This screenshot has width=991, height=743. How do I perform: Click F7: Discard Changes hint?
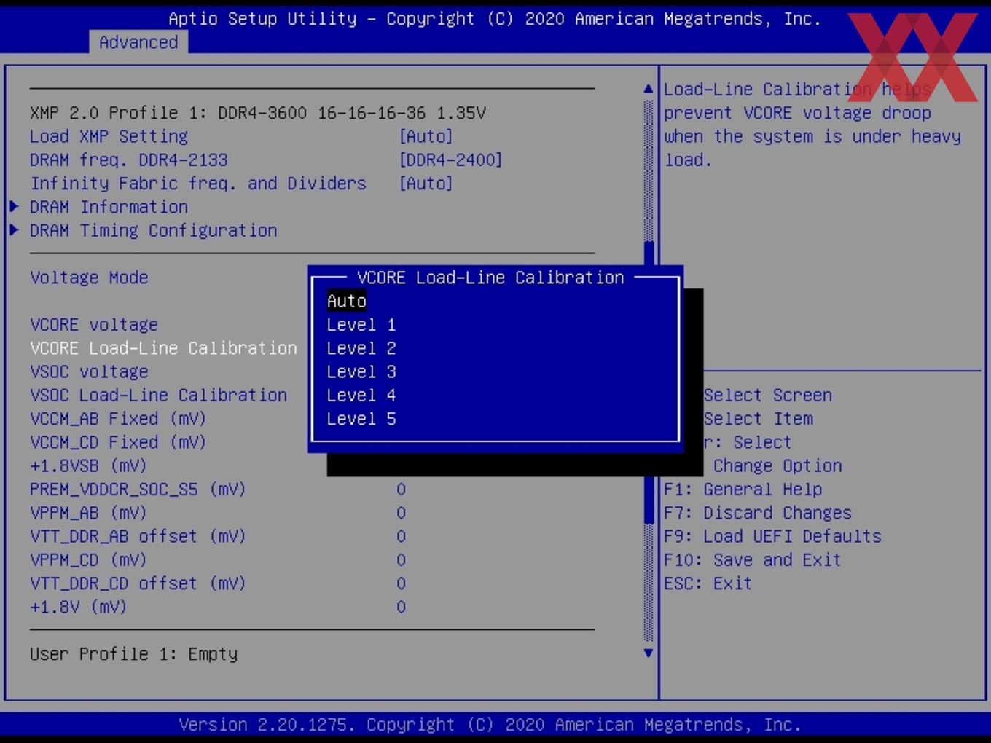[x=758, y=513]
